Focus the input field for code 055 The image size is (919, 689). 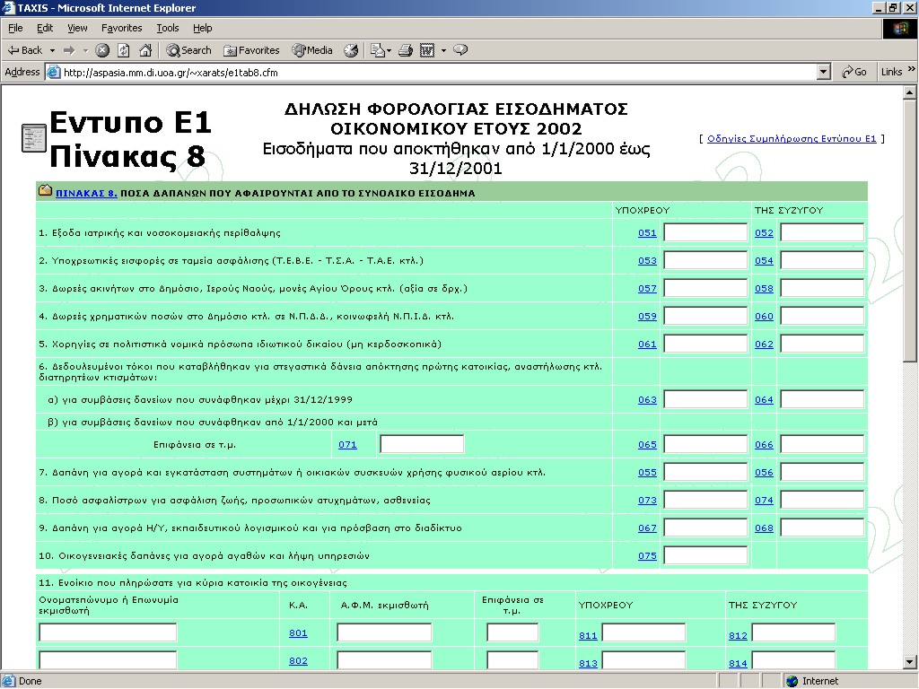pos(705,472)
